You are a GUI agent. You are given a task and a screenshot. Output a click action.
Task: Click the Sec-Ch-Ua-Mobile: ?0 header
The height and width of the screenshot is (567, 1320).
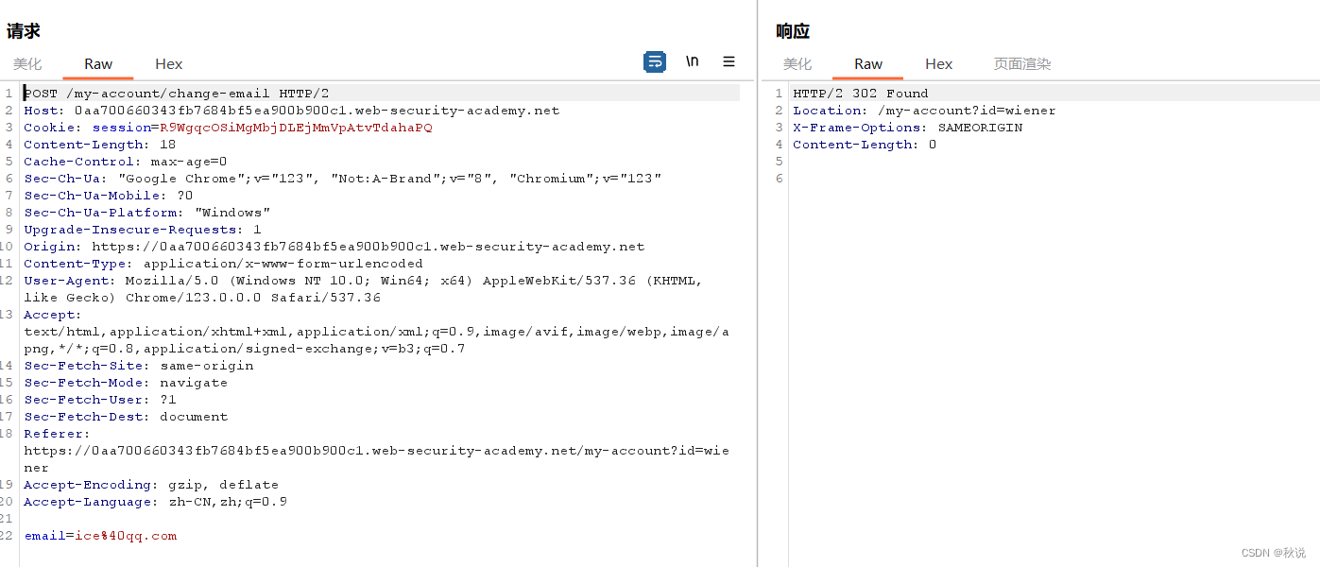click(x=108, y=196)
